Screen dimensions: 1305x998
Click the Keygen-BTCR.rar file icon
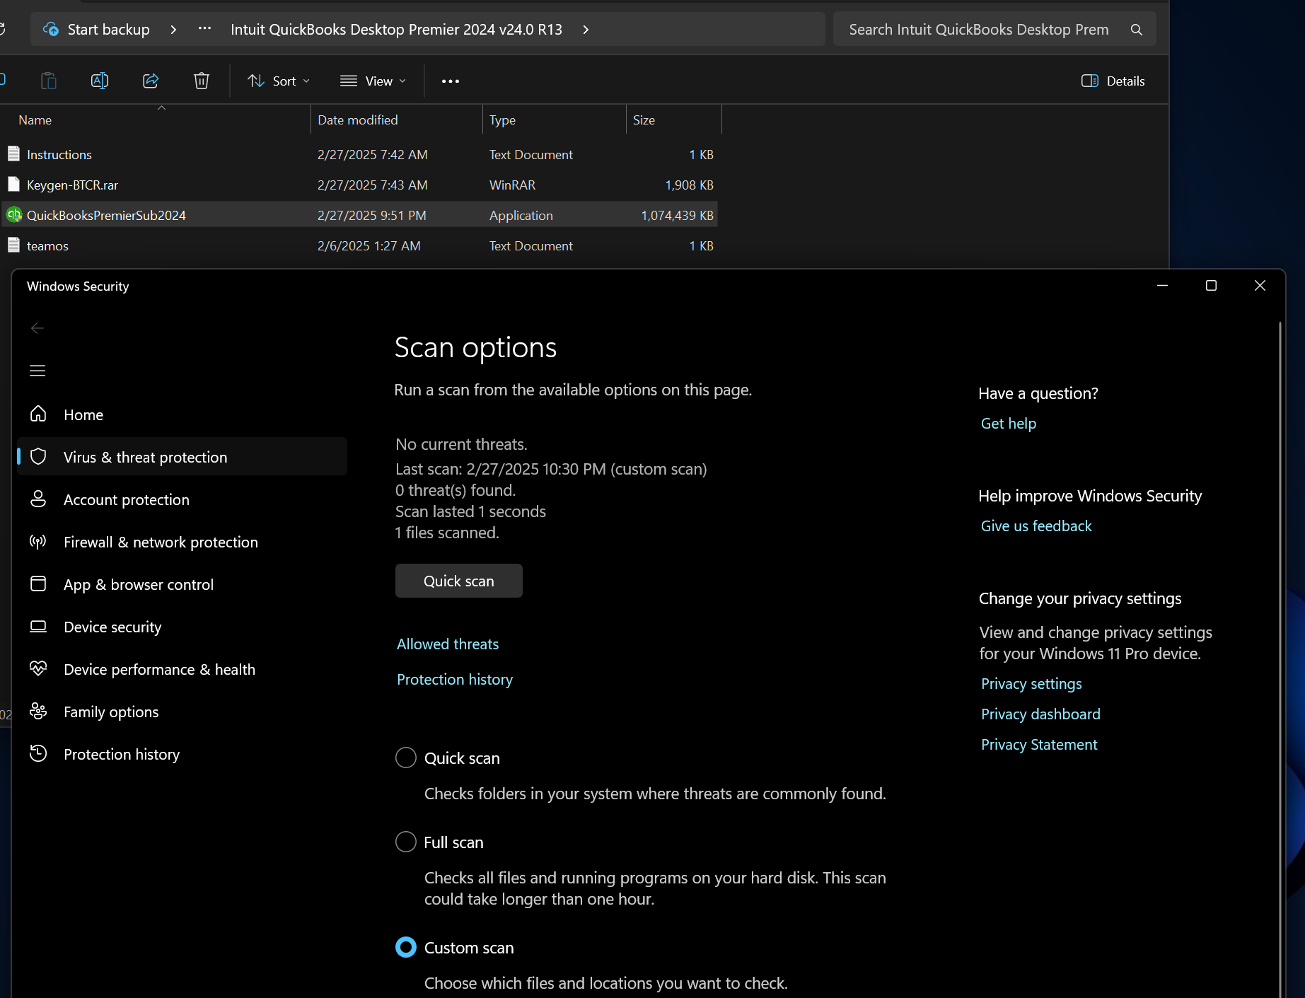coord(13,185)
